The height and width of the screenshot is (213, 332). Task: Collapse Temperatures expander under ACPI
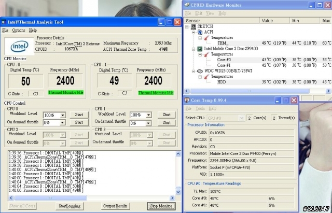(200, 38)
